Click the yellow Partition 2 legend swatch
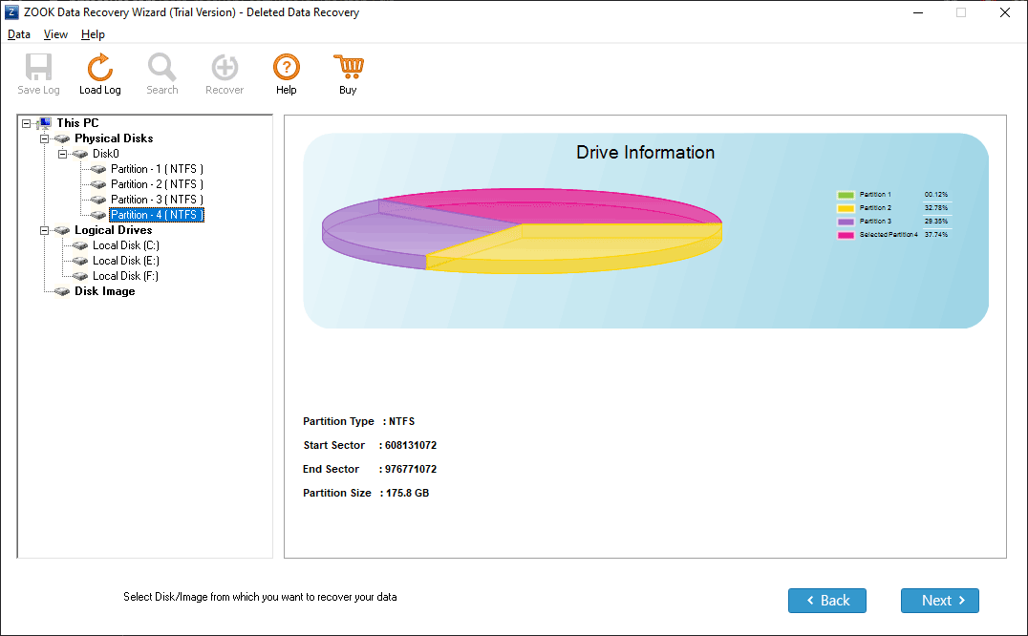The width and height of the screenshot is (1028, 636). (846, 208)
